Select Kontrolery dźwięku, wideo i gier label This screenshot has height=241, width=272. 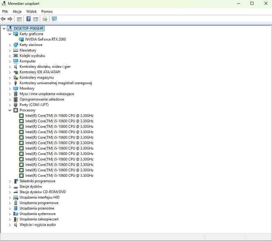tap(45, 67)
